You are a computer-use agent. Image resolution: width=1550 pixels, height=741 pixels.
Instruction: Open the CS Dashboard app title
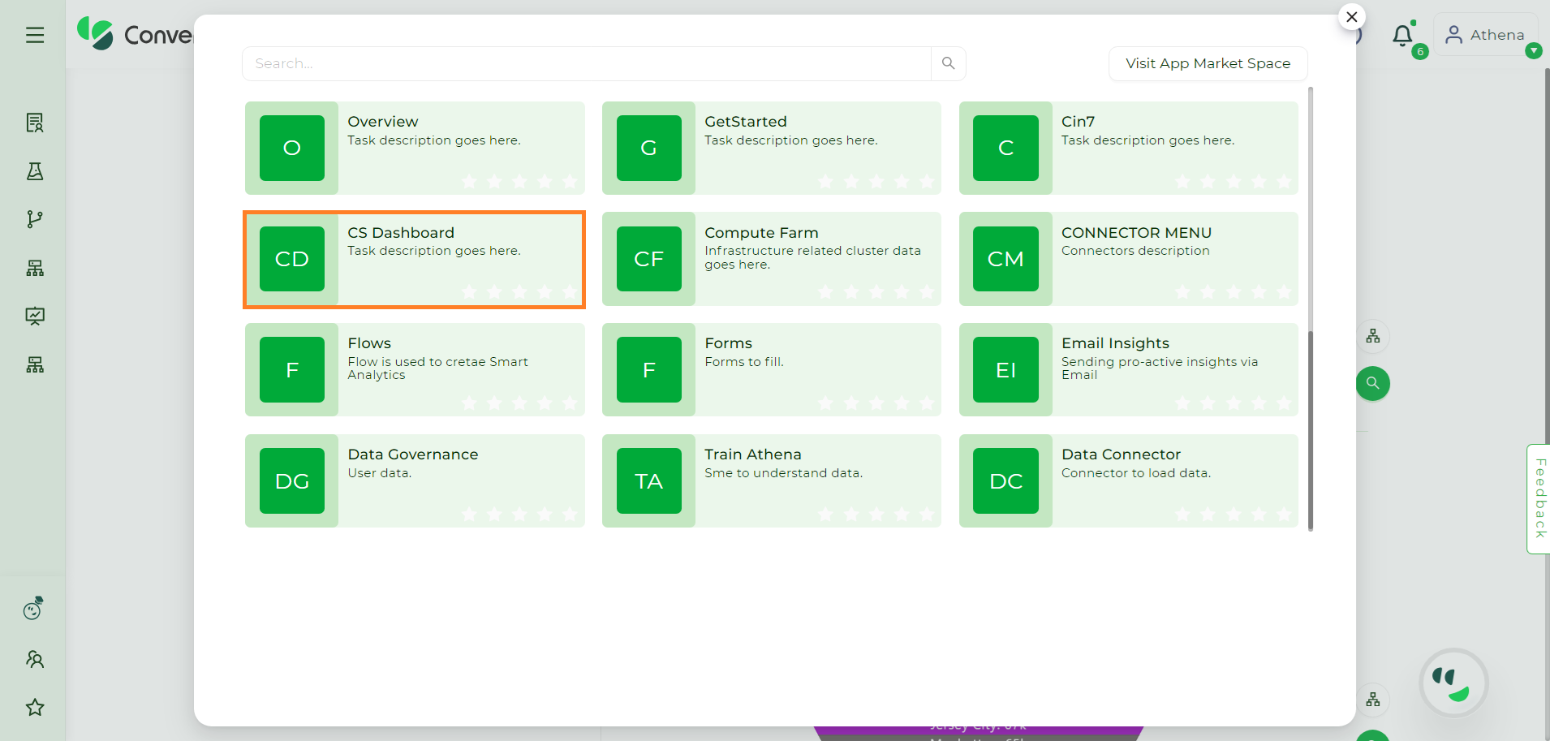pyautogui.click(x=401, y=233)
